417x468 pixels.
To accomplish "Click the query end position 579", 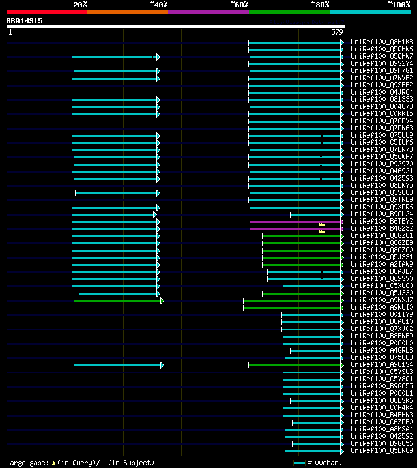I will click(x=337, y=32).
